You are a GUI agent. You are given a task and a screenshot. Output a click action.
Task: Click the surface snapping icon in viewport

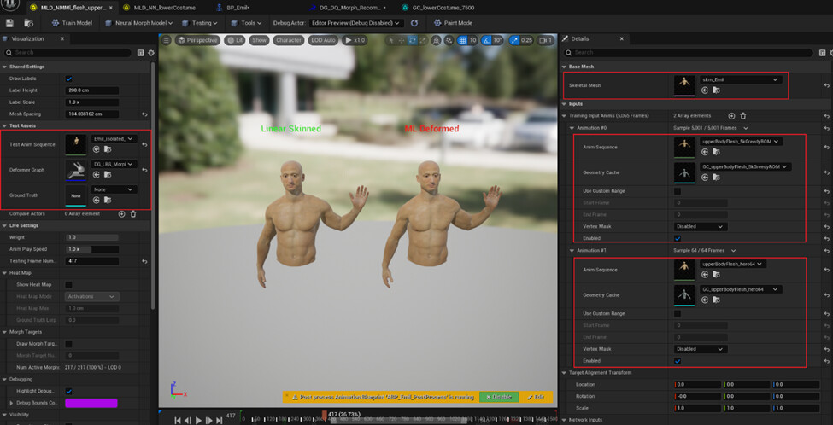click(x=450, y=40)
